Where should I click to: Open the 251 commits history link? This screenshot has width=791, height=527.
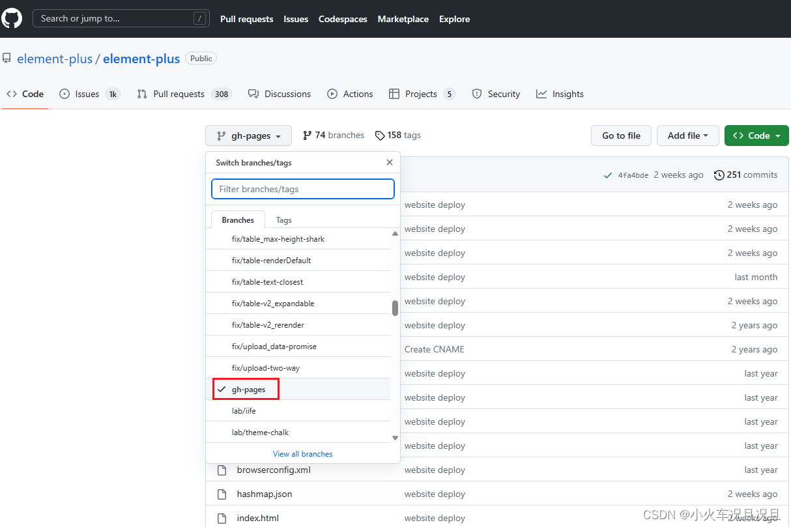click(746, 175)
